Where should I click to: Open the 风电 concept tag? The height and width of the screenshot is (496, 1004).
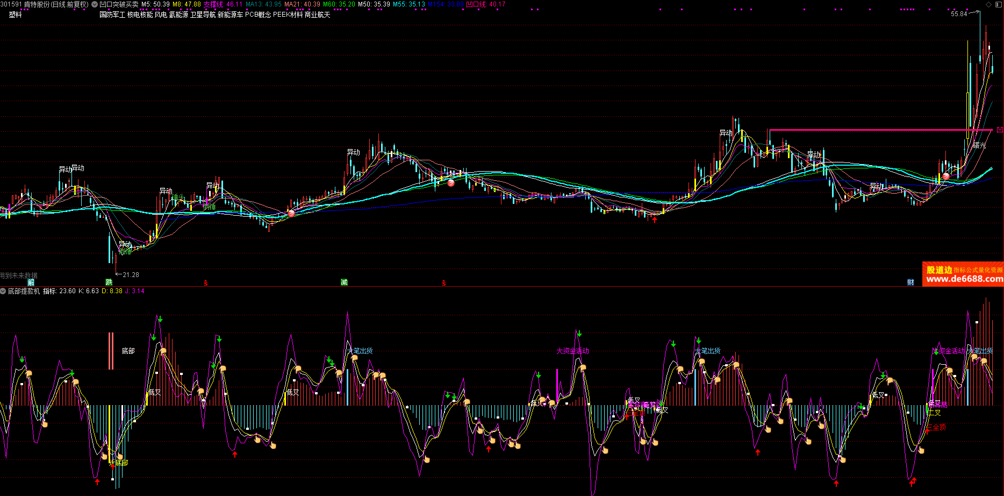point(161,15)
